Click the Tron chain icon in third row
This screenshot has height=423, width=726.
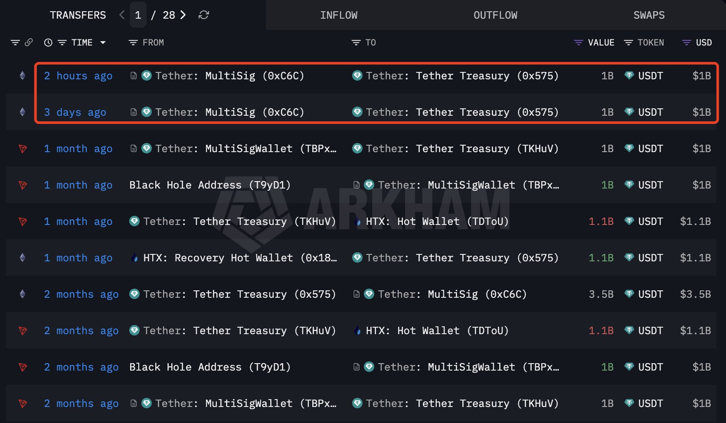[23, 149]
